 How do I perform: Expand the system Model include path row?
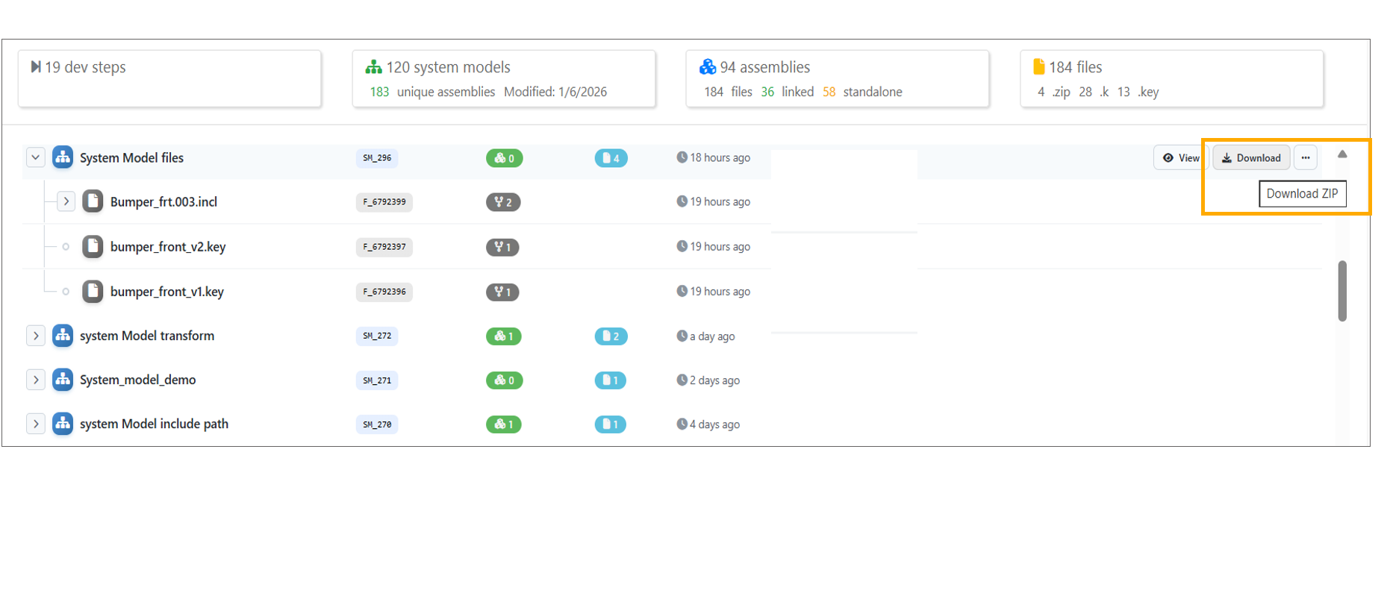pos(35,424)
